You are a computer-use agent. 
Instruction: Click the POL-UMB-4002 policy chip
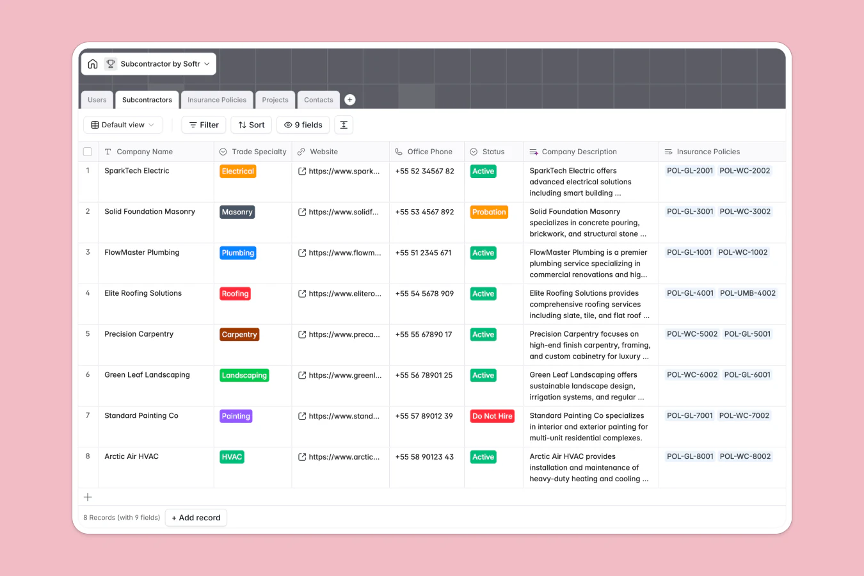pyautogui.click(x=748, y=293)
